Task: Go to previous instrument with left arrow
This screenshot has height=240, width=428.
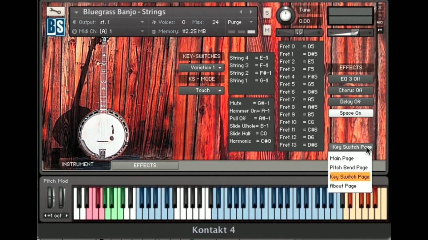Action: pyautogui.click(x=241, y=12)
